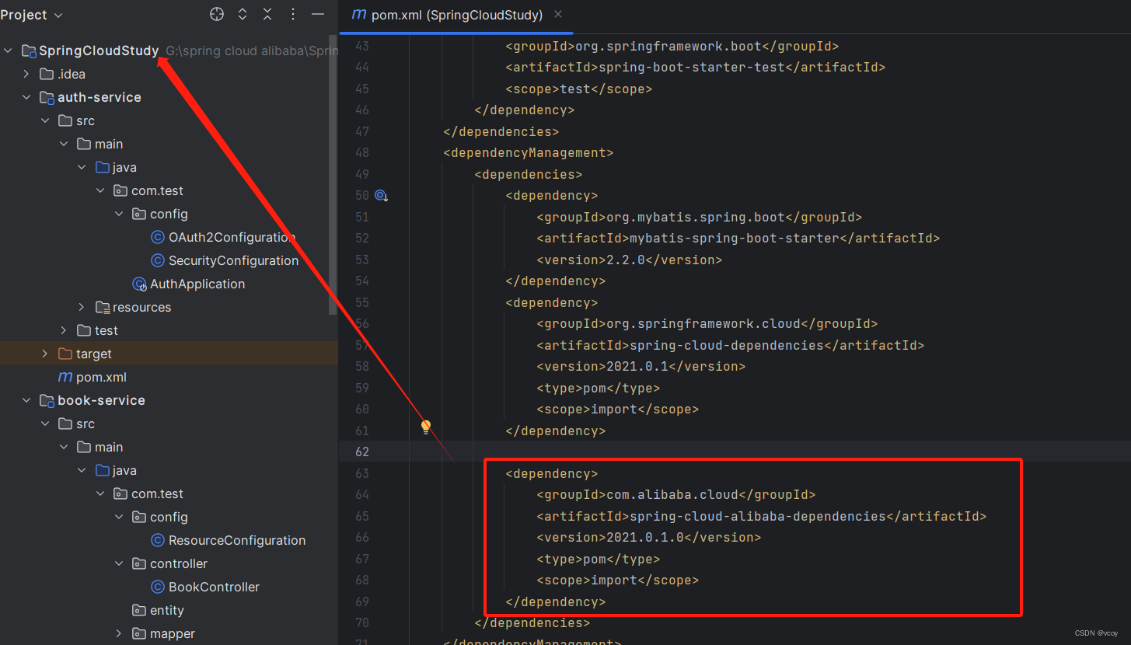Select the entity package
The height and width of the screenshot is (645, 1131).
(x=167, y=610)
